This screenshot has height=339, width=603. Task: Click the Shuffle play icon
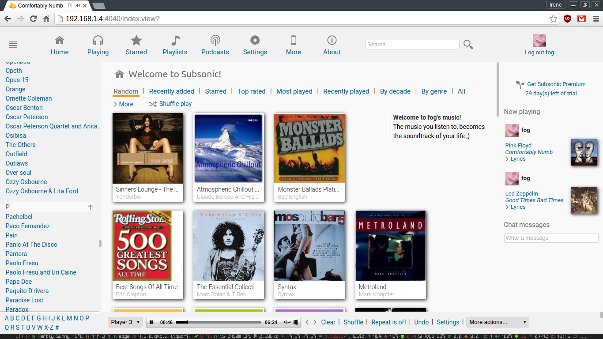click(153, 104)
